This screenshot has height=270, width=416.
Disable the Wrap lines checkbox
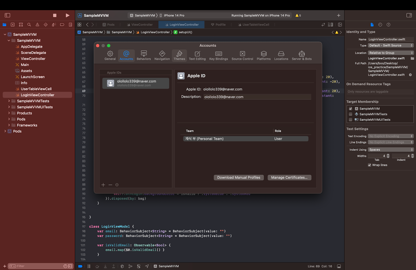pos(369,165)
